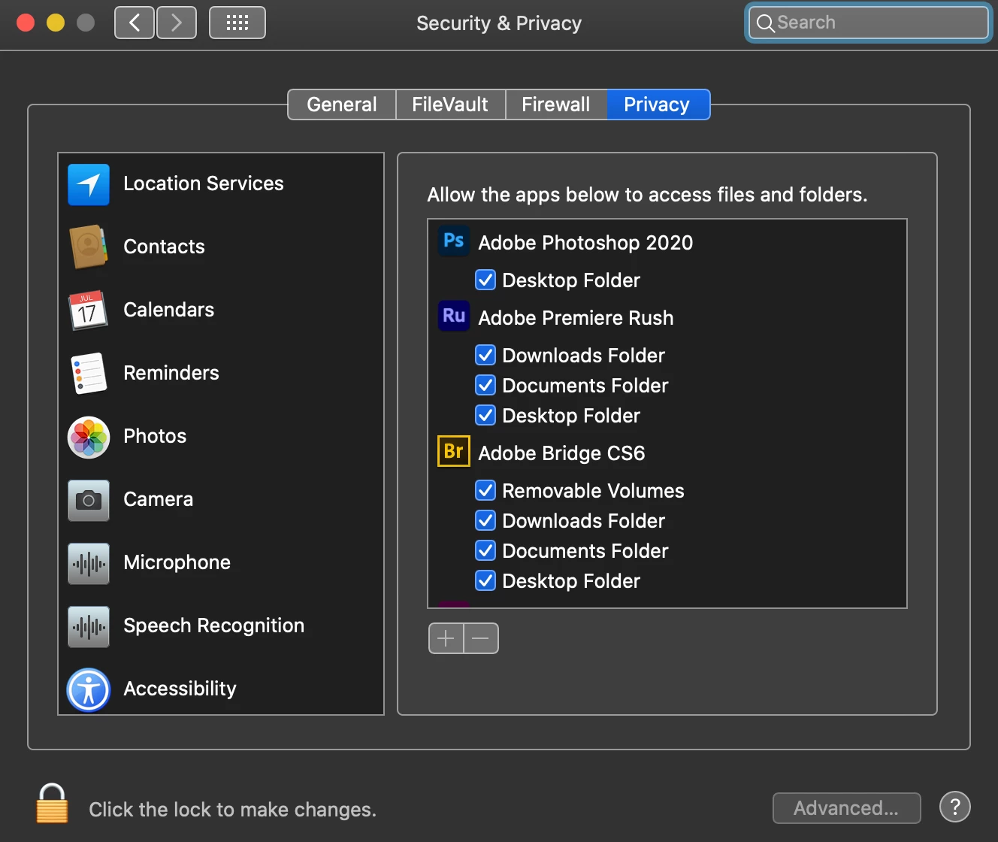This screenshot has height=842, width=998.
Task: Click the Search input field
Action: [x=869, y=23]
